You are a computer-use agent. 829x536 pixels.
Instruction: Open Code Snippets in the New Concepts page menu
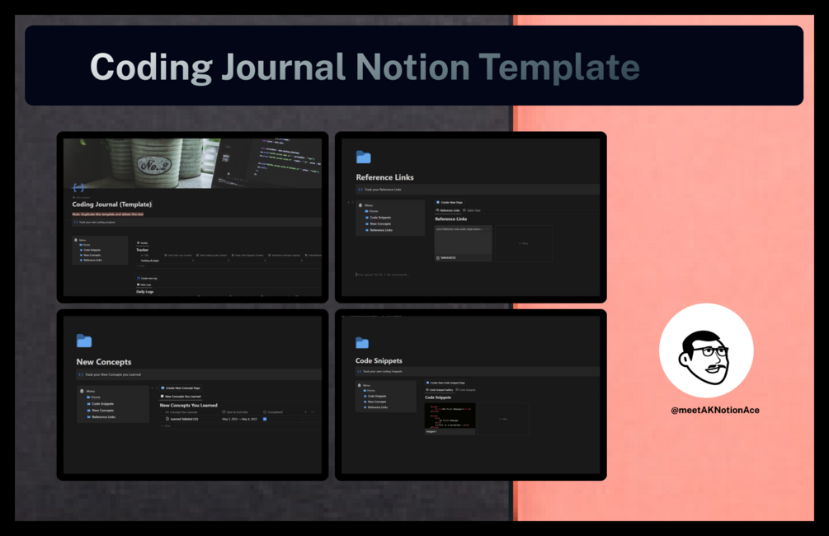pyautogui.click(x=101, y=404)
